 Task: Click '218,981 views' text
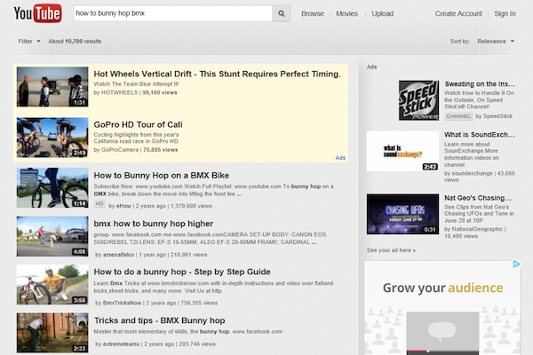(189, 255)
